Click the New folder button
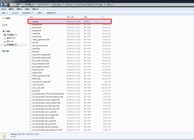 pyautogui.click(x=51, y=13)
